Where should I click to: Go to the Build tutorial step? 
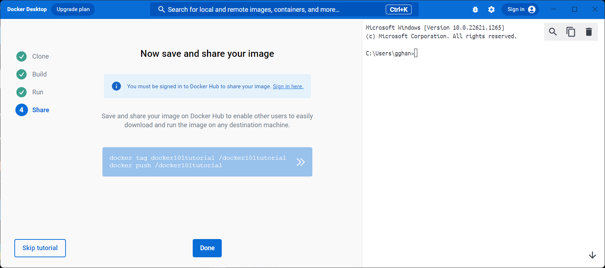point(39,74)
